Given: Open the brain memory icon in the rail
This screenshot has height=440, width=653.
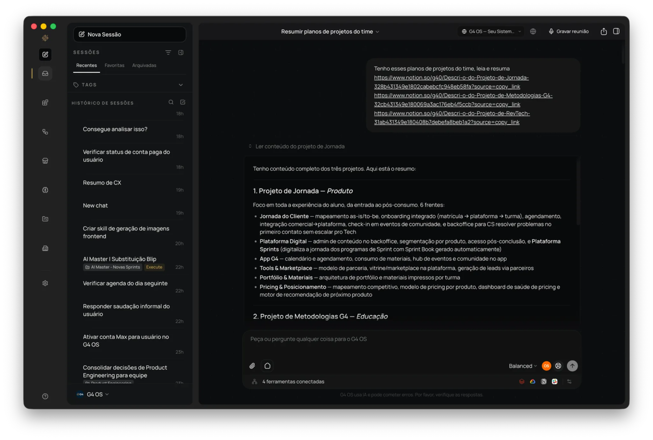Looking at the screenshot, I should click(45, 190).
